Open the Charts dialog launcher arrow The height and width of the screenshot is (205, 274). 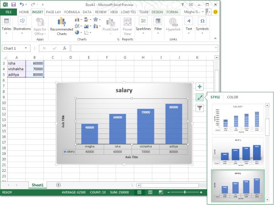coord(118,39)
